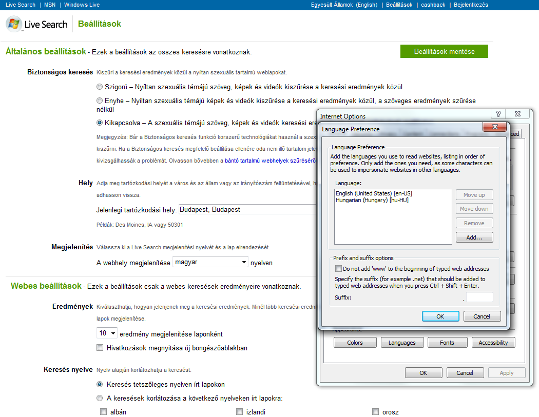
Task: Click the Move down button
Action: coord(474,209)
